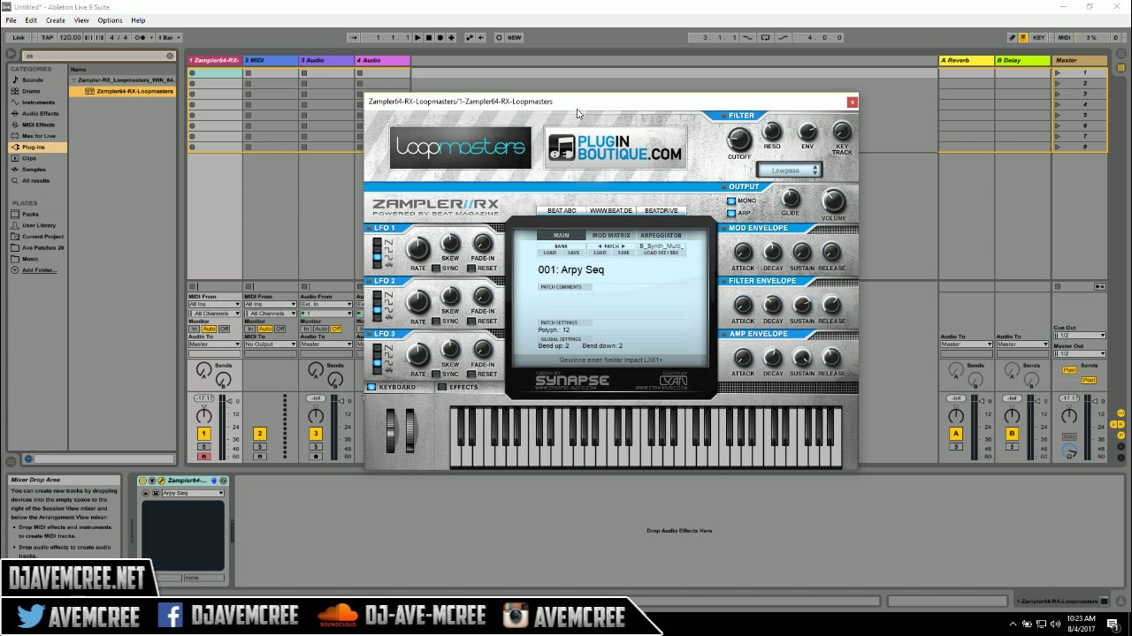
Task: Adjust the output VOLUME knob
Action: click(x=833, y=201)
